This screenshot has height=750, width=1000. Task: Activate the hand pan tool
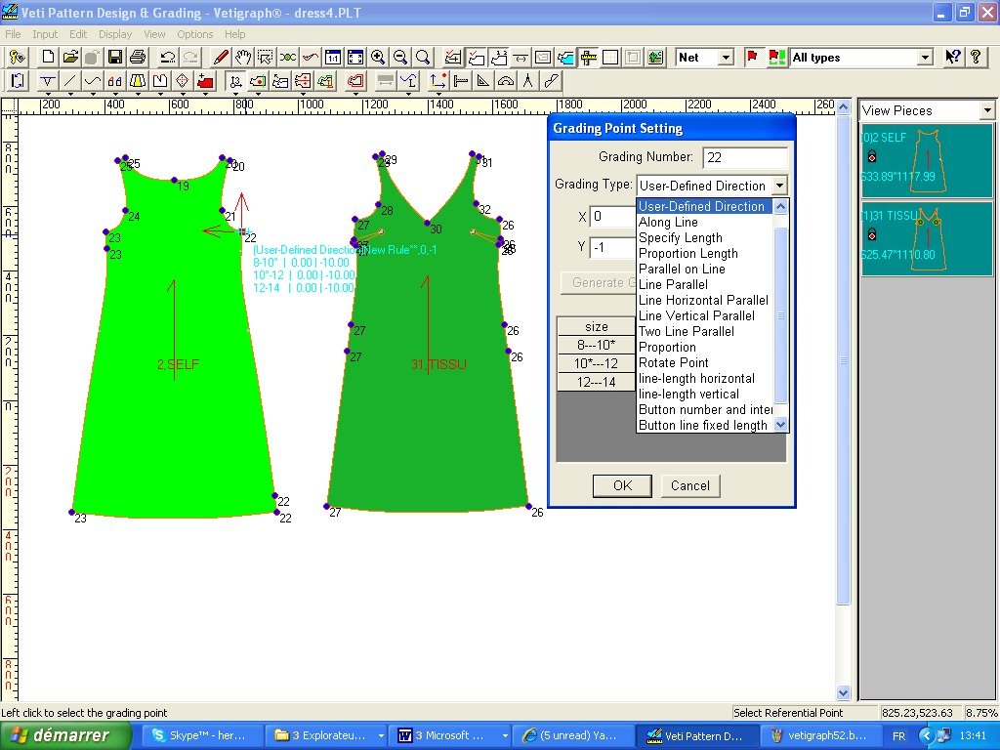(243, 58)
